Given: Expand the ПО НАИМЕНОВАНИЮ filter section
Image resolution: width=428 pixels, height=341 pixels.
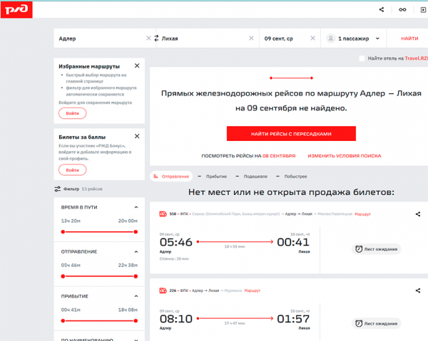Looking at the screenshot, I should [x=136, y=340].
